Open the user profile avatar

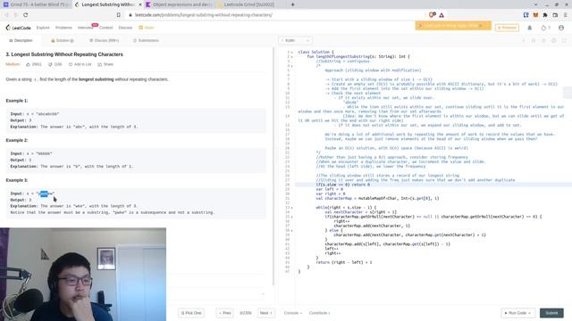tap(561, 28)
